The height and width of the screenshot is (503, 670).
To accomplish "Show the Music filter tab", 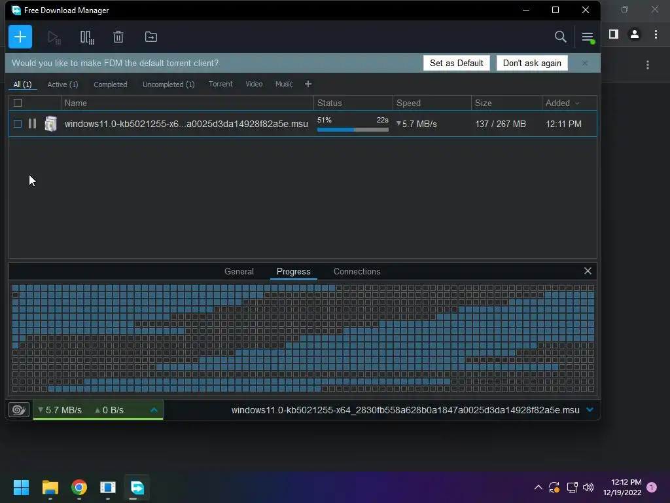I will click(284, 84).
